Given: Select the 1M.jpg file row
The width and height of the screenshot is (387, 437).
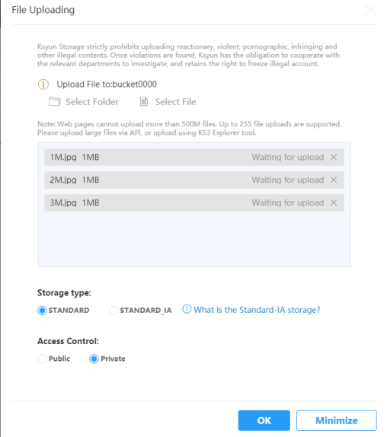Looking at the screenshot, I should tap(194, 157).
